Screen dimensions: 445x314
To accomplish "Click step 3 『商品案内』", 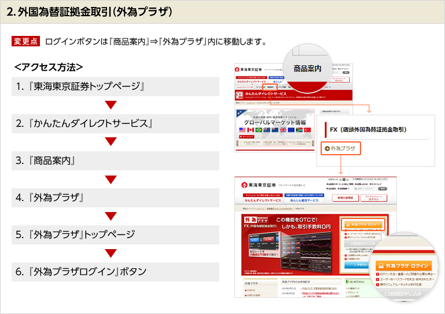I will click(115, 160).
